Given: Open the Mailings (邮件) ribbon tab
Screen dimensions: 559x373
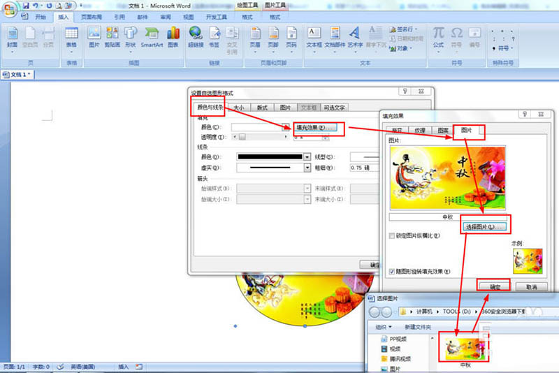Looking at the screenshot, I should point(143,17).
